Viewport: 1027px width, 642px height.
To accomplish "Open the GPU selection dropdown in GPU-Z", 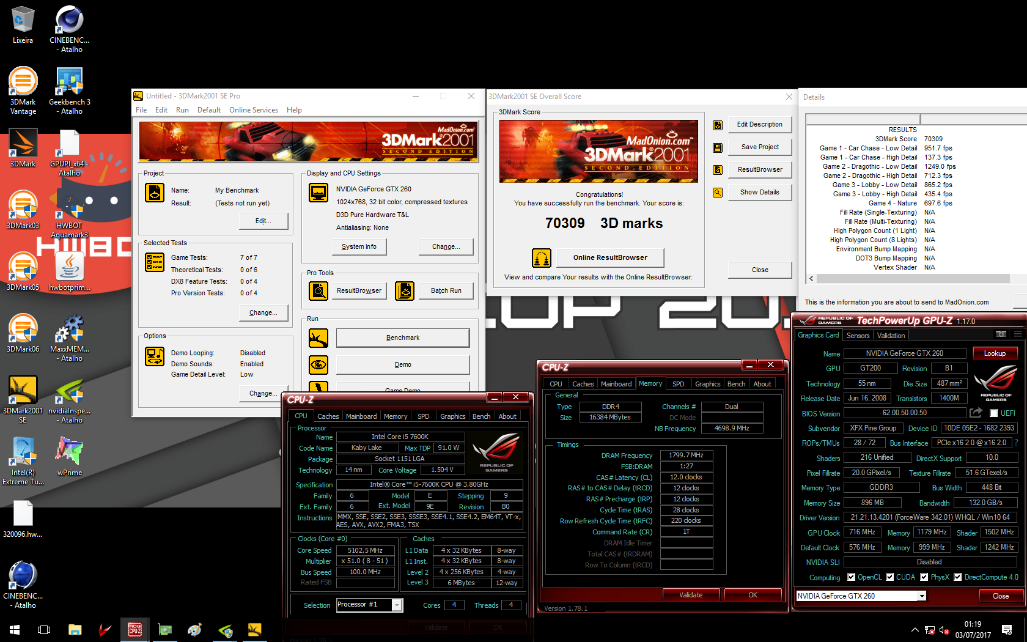I will [x=922, y=596].
